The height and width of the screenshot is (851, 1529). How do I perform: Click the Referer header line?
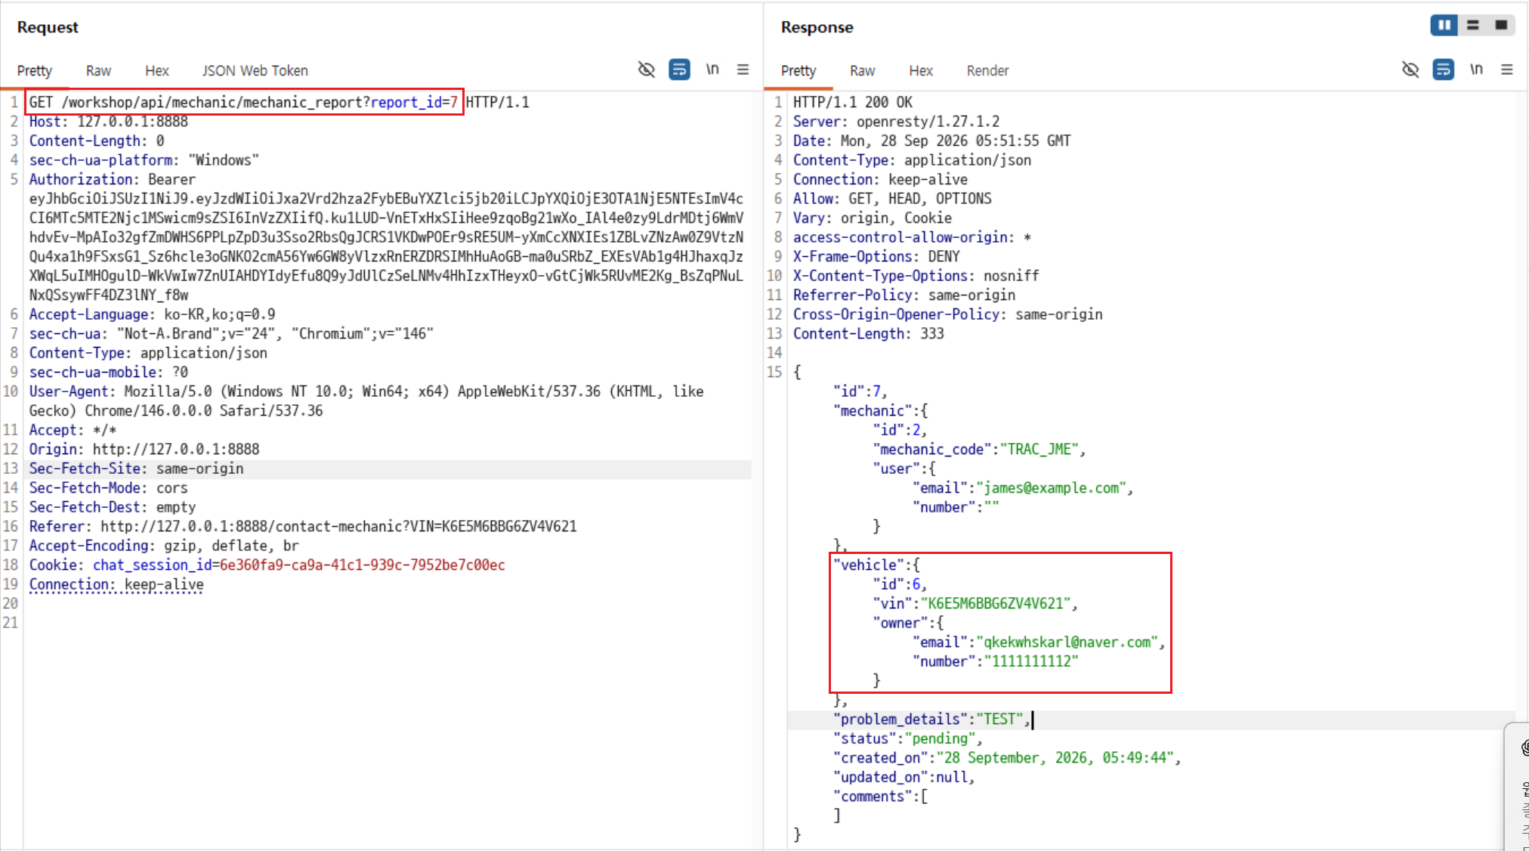(303, 526)
